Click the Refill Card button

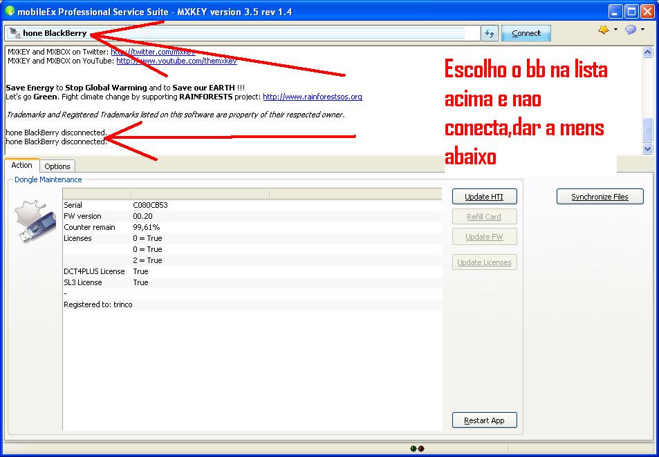(484, 217)
